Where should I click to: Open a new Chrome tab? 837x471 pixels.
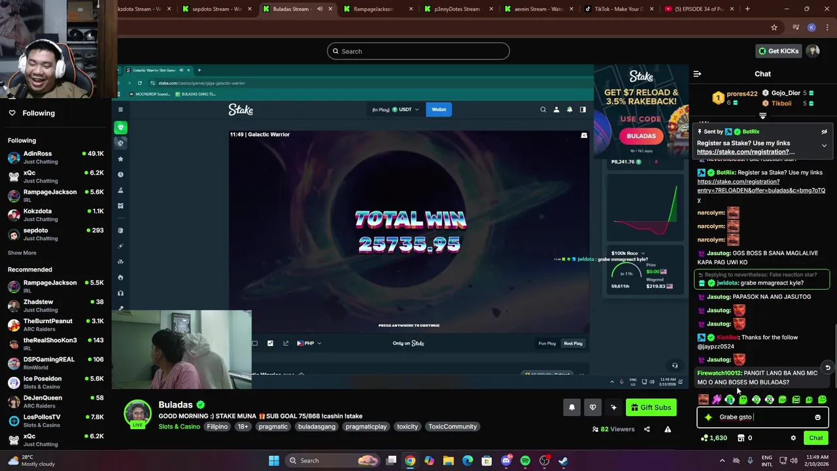747,9
